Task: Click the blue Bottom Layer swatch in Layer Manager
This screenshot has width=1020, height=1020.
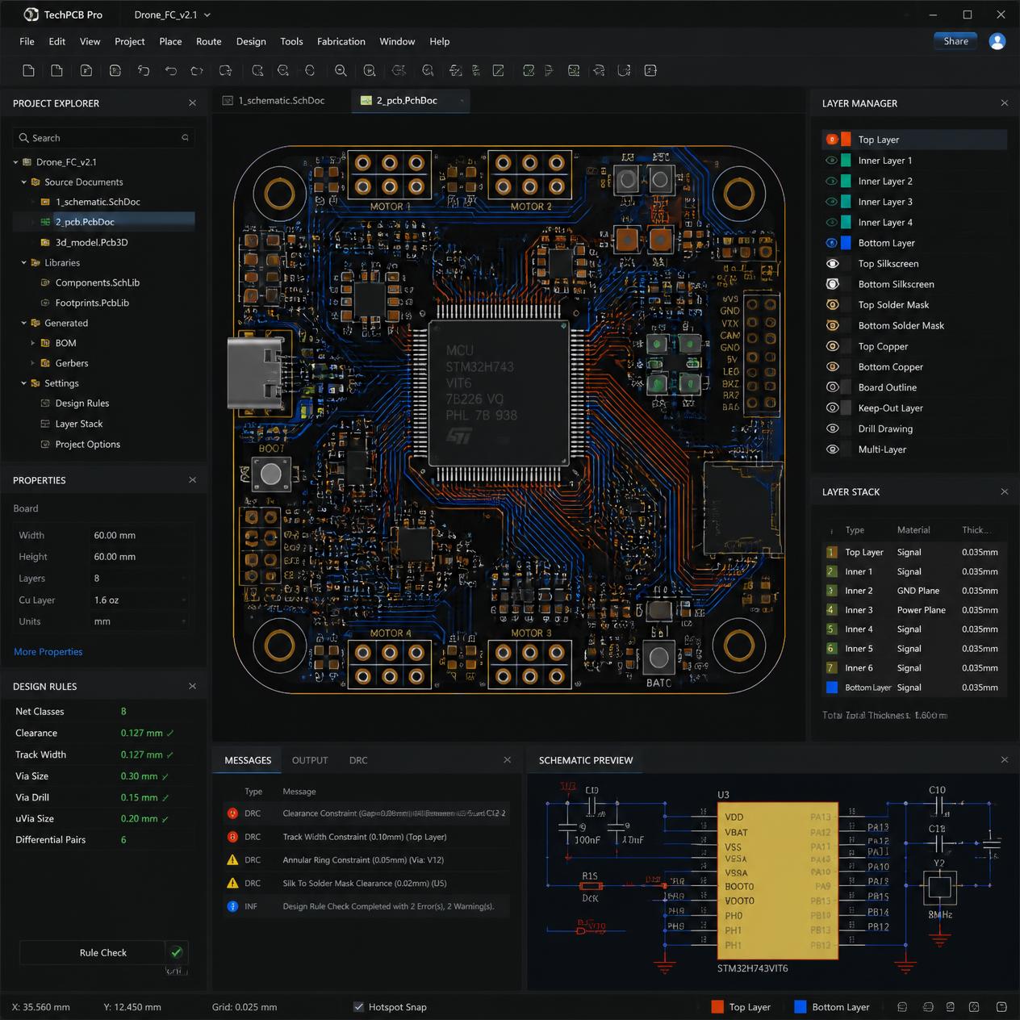Action: coord(846,243)
